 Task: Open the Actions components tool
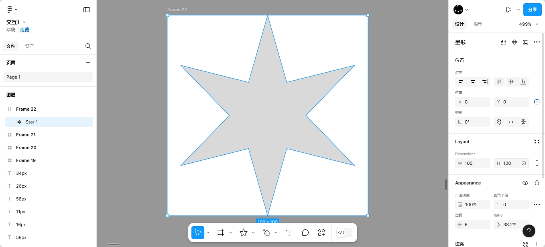[x=321, y=233]
